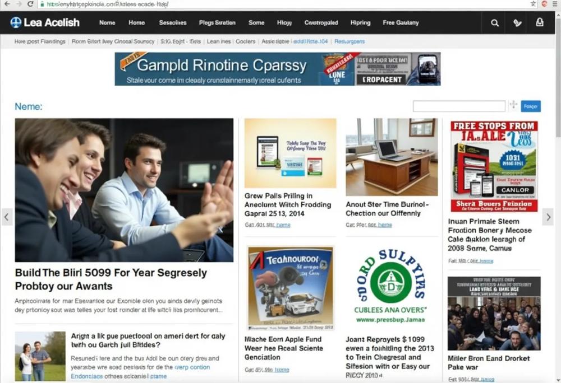
Task: Open the Build The Blirl 5099 headline
Action: click(111, 279)
